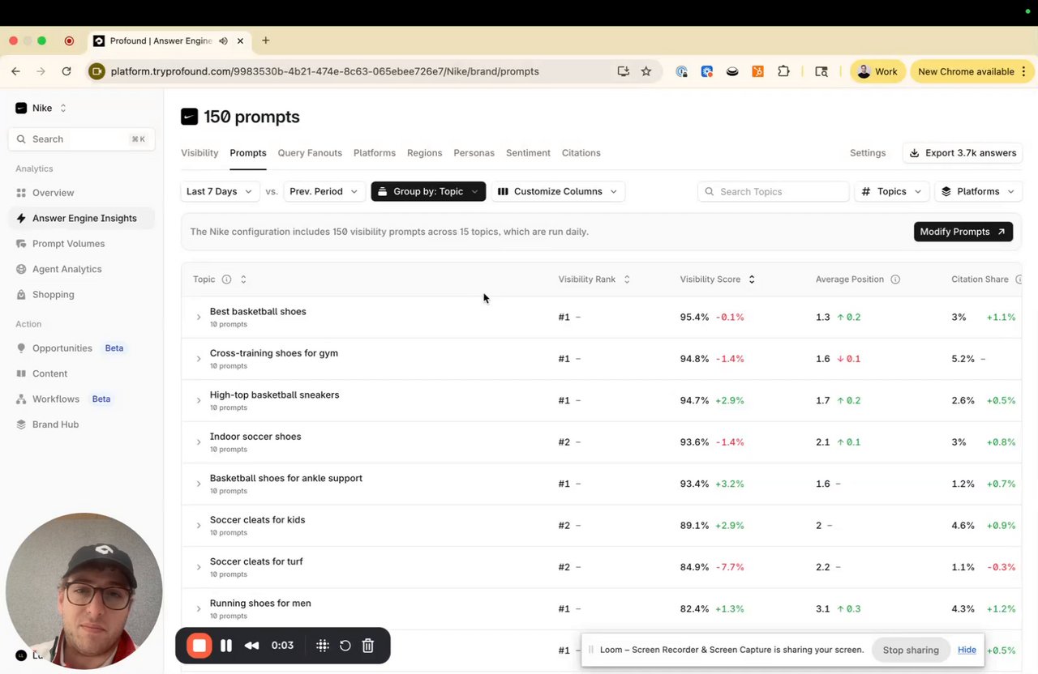Image resolution: width=1038 pixels, height=674 pixels.
Task: Focus the Search Topics input field
Action: [x=774, y=191]
